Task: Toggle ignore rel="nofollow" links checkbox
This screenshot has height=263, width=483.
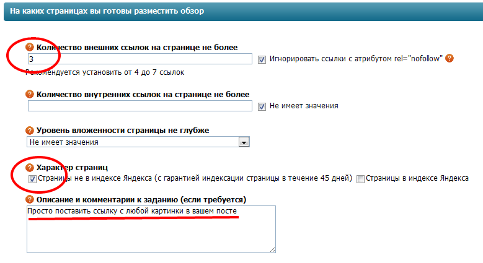Action: click(x=262, y=59)
